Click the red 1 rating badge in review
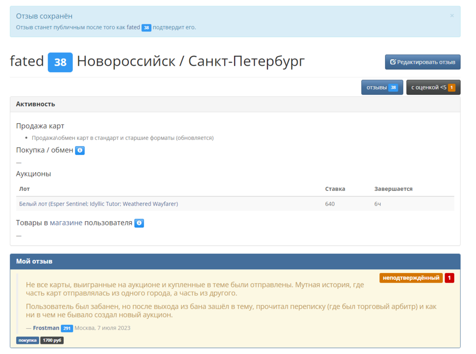The height and width of the screenshot is (354, 476). click(449, 278)
